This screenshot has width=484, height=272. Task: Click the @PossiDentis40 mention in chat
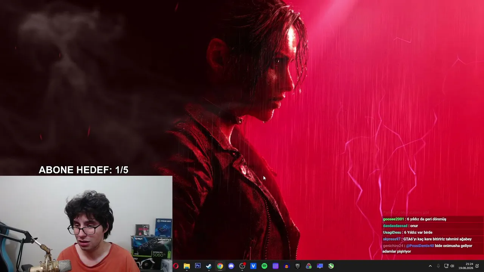420,246
